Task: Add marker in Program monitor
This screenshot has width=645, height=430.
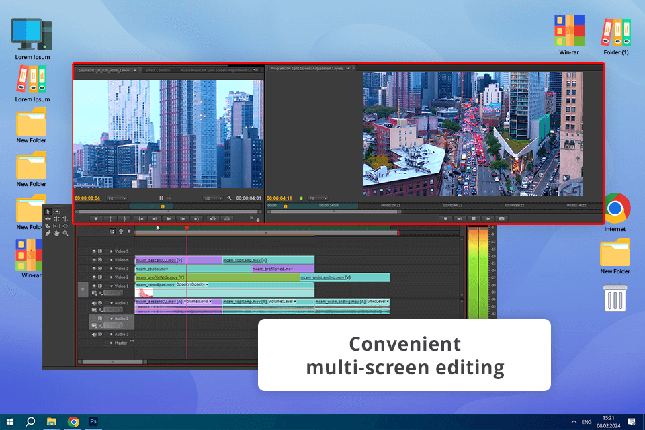Action: 445,219
